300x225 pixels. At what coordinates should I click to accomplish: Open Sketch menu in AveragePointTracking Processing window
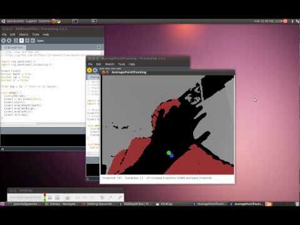click(x=109, y=64)
